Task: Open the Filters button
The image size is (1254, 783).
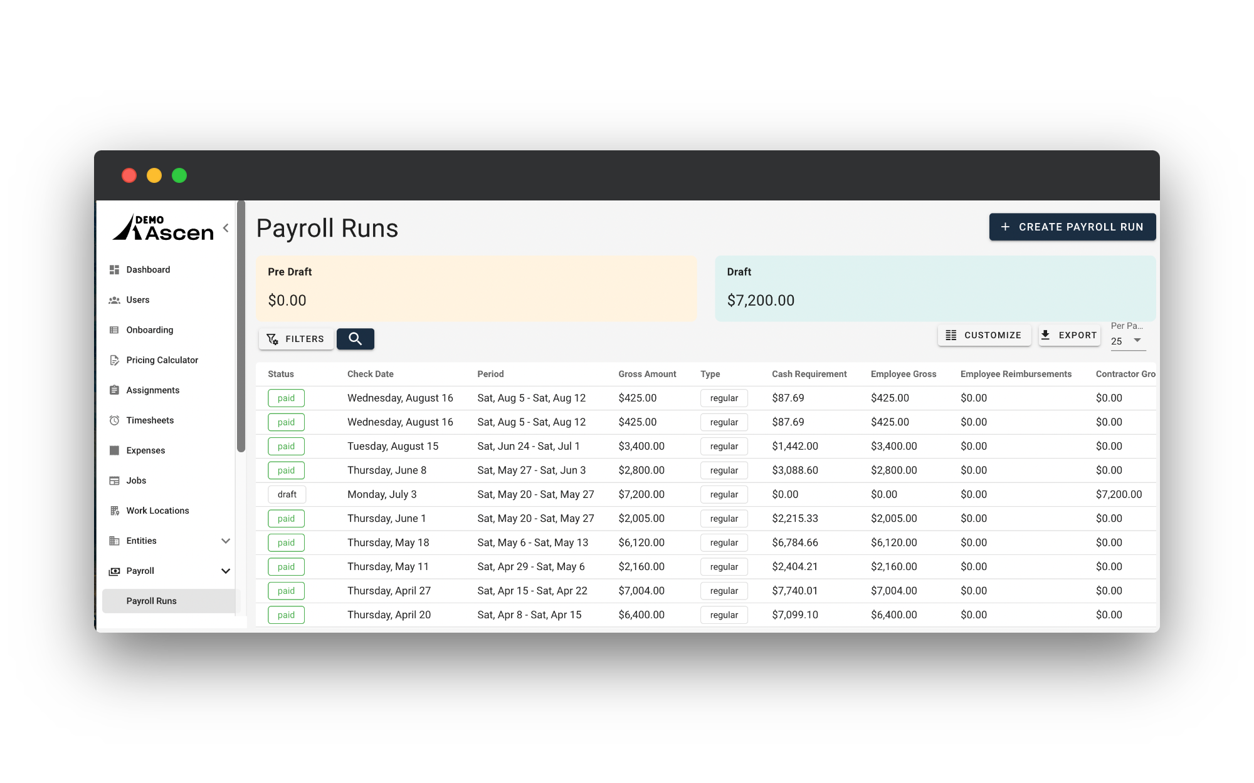Action: pyautogui.click(x=295, y=339)
